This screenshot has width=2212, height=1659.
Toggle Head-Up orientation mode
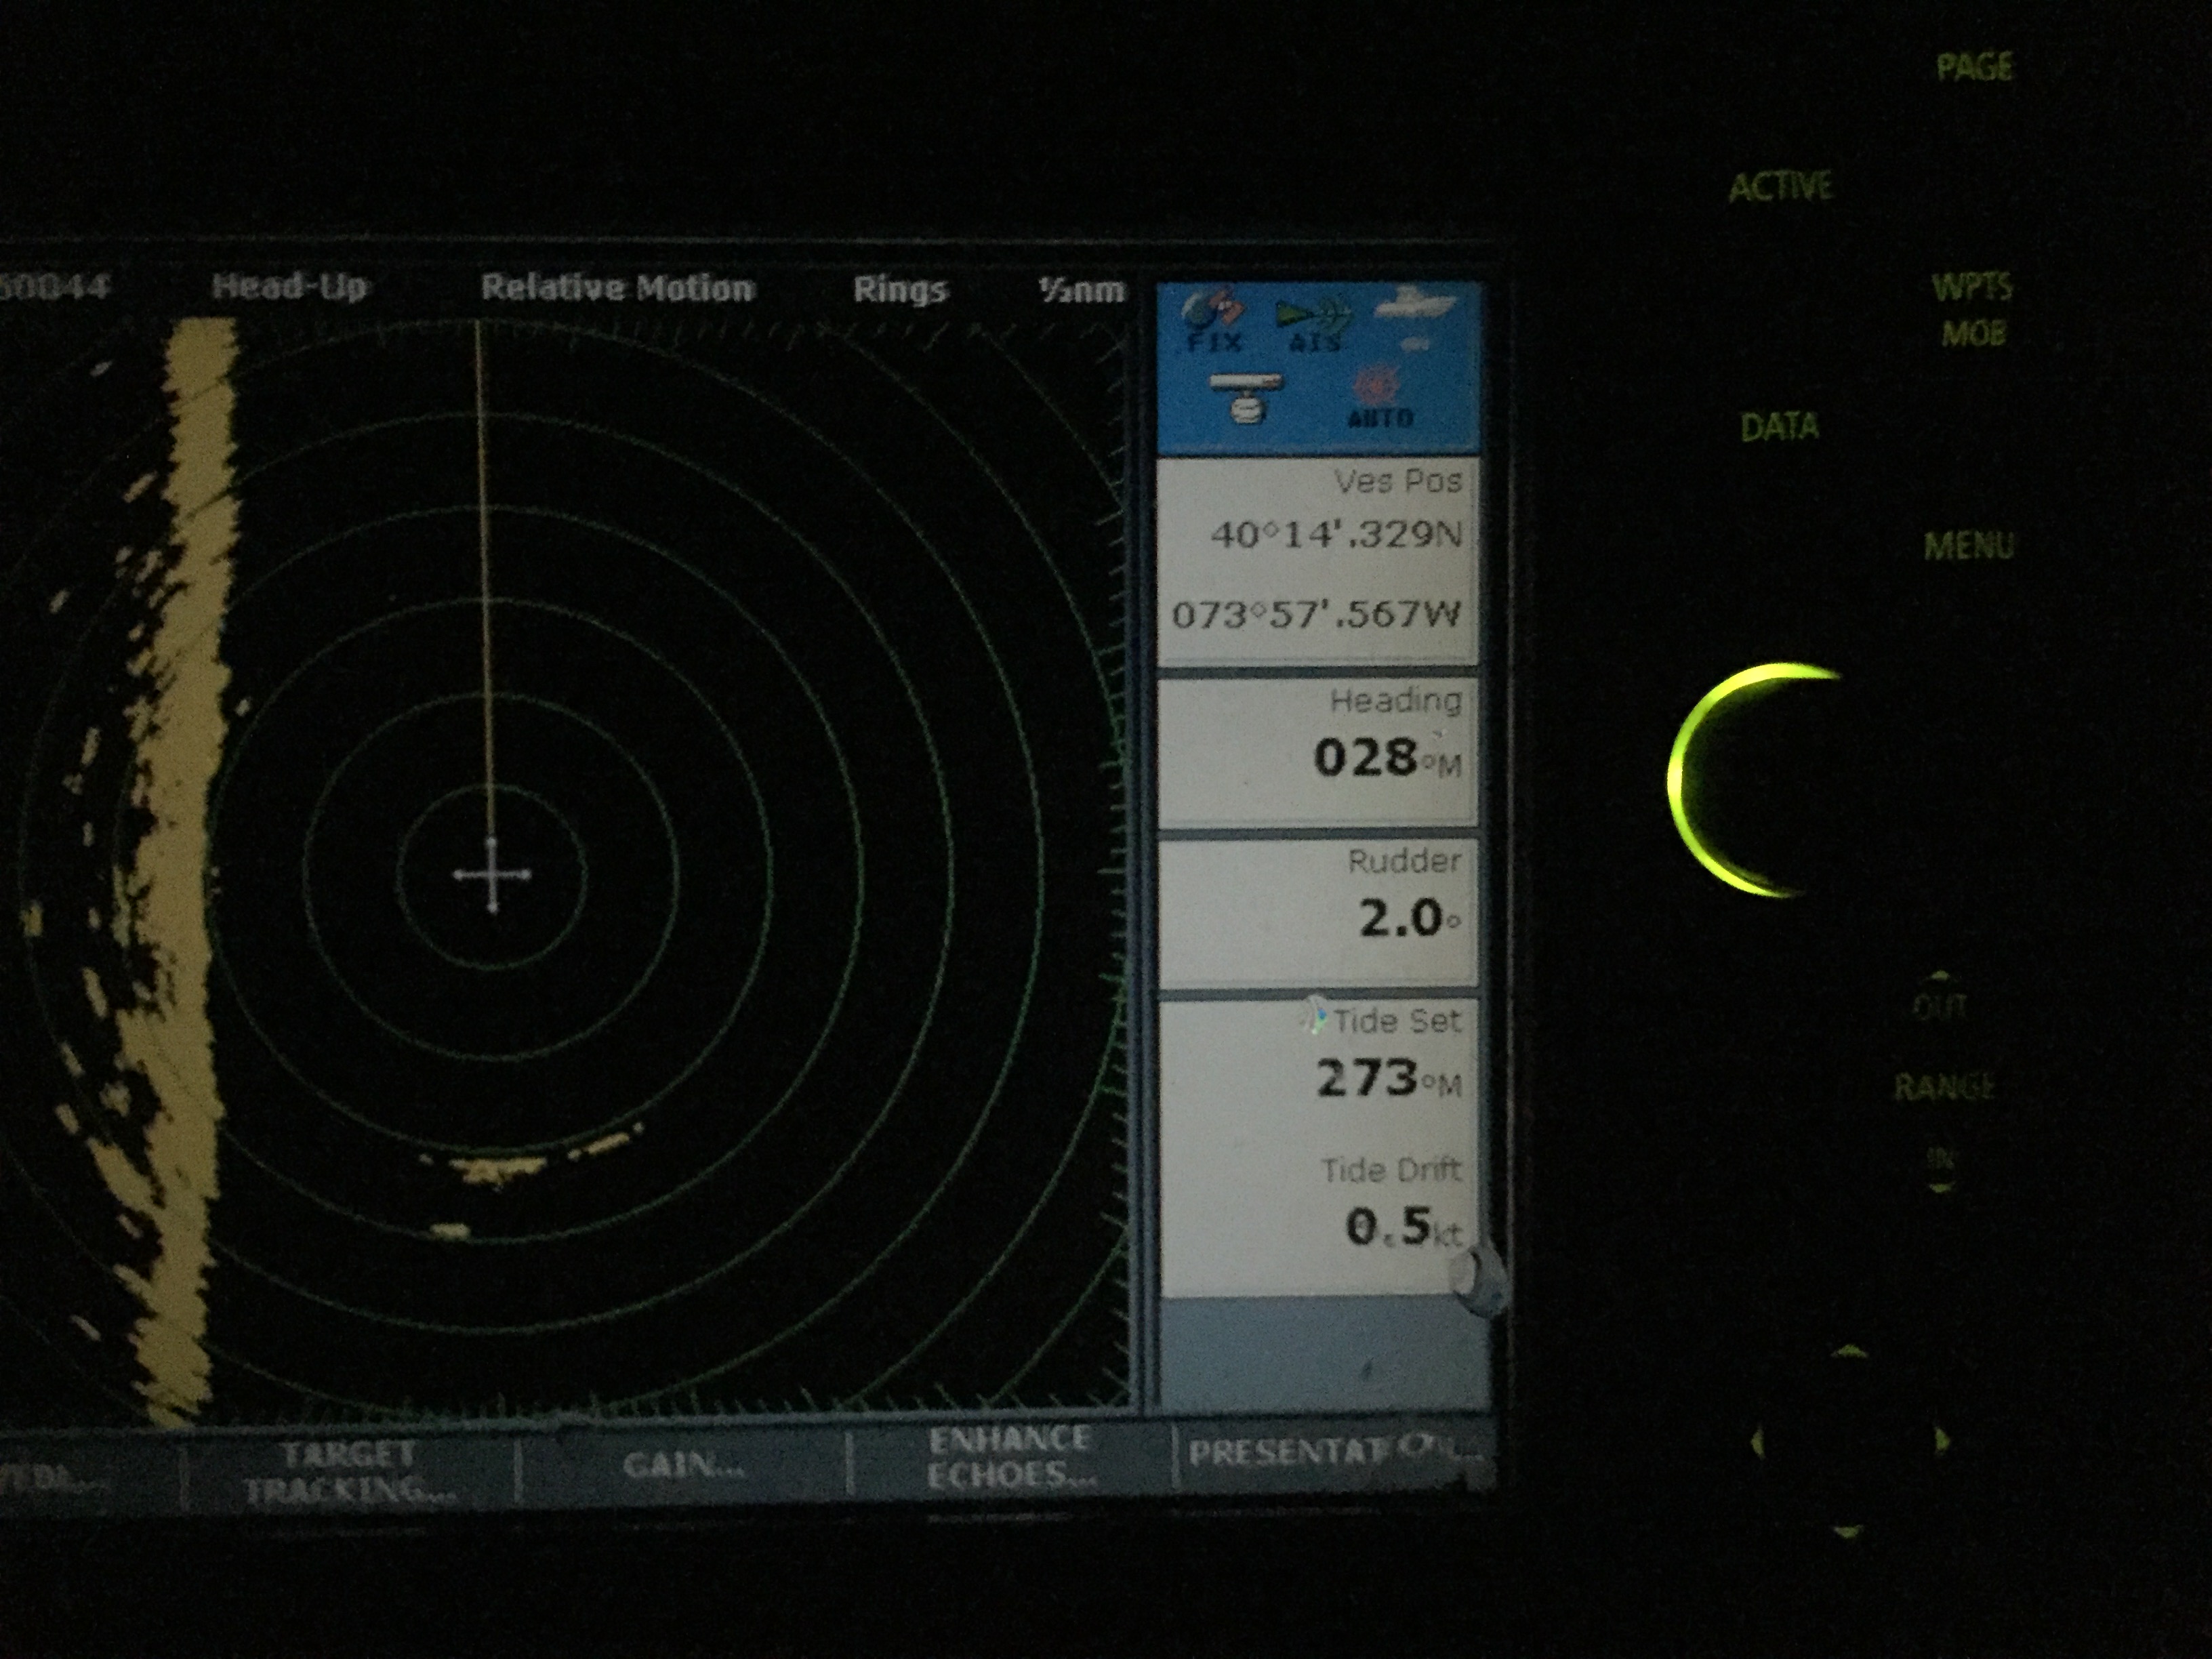[x=289, y=288]
